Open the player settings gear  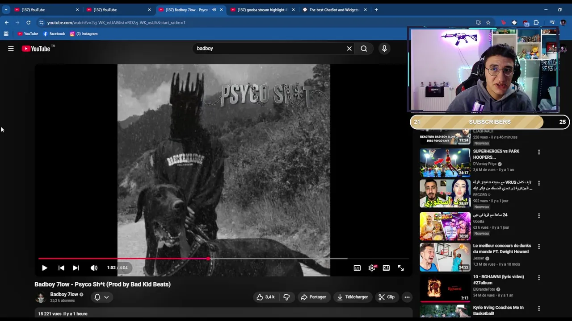(x=372, y=268)
